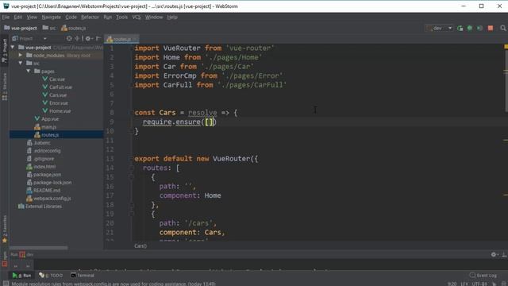Screen dimensions: 508x286
Task: Click the red Stop process icon
Action: click(x=491, y=29)
